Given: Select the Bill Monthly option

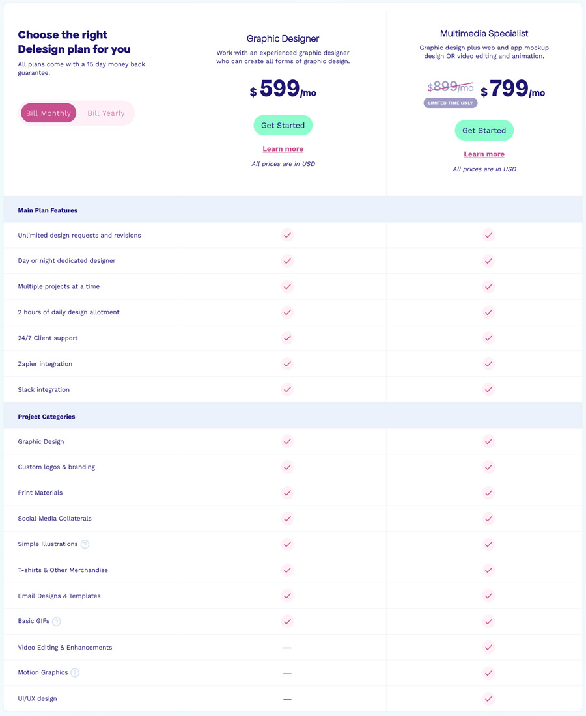Looking at the screenshot, I should pyautogui.click(x=48, y=113).
